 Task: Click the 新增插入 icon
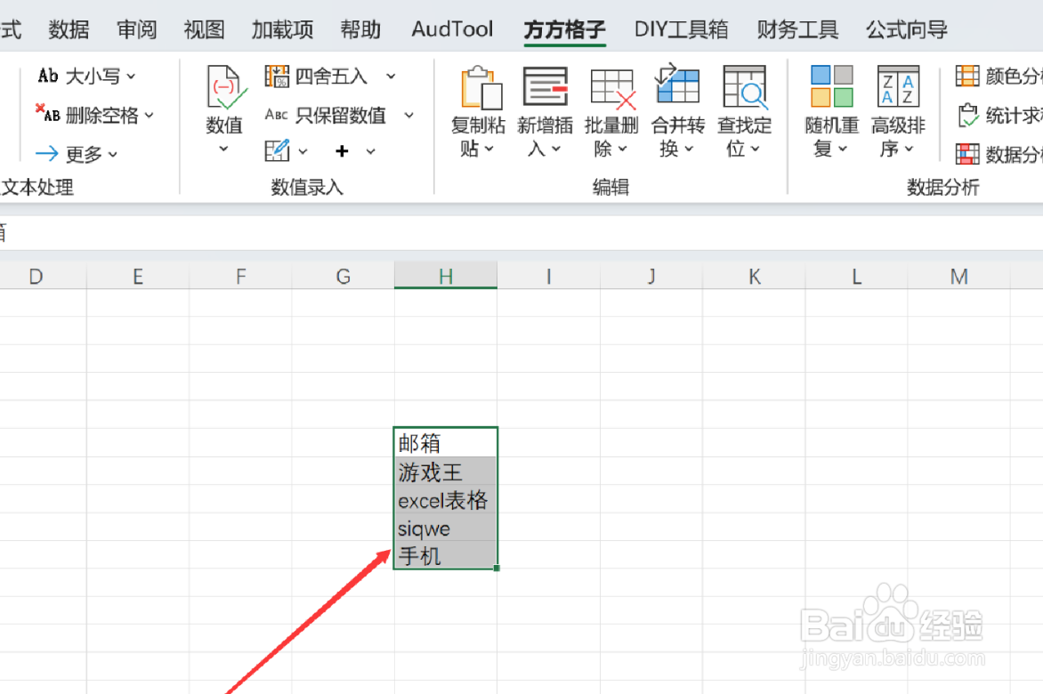pos(546,86)
